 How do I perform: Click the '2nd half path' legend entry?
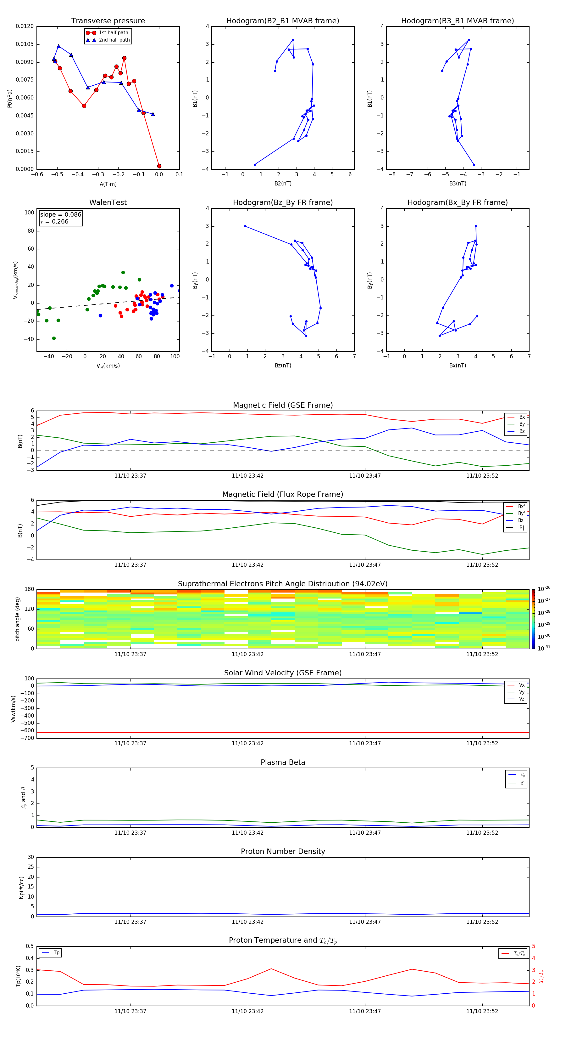point(108,40)
